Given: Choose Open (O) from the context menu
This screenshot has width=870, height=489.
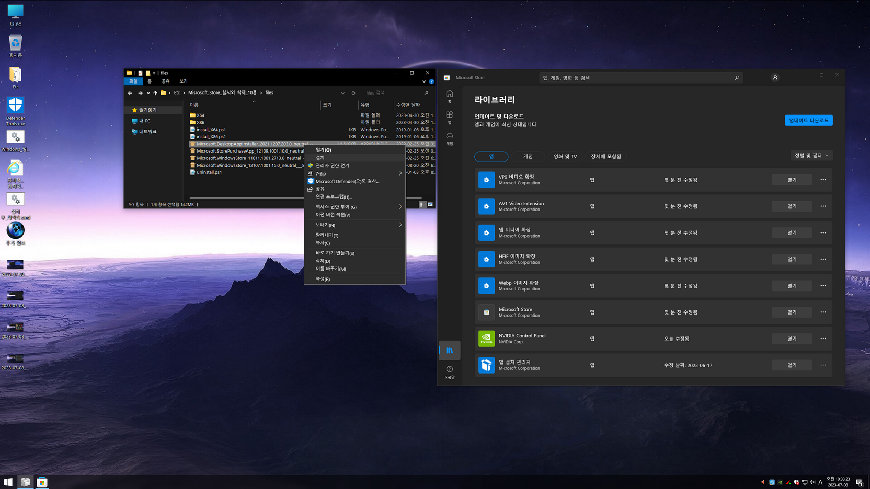Looking at the screenshot, I should (x=354, y=150).
